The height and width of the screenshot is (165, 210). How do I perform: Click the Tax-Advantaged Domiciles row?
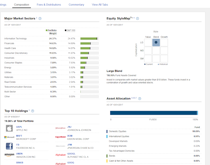coord(154,151)
